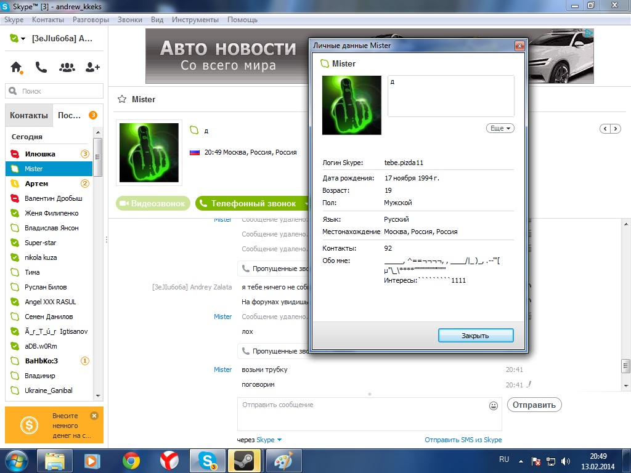Open own status dropdown arrow
This screenshot has width=631, height=473.
(x=23, y=39)
